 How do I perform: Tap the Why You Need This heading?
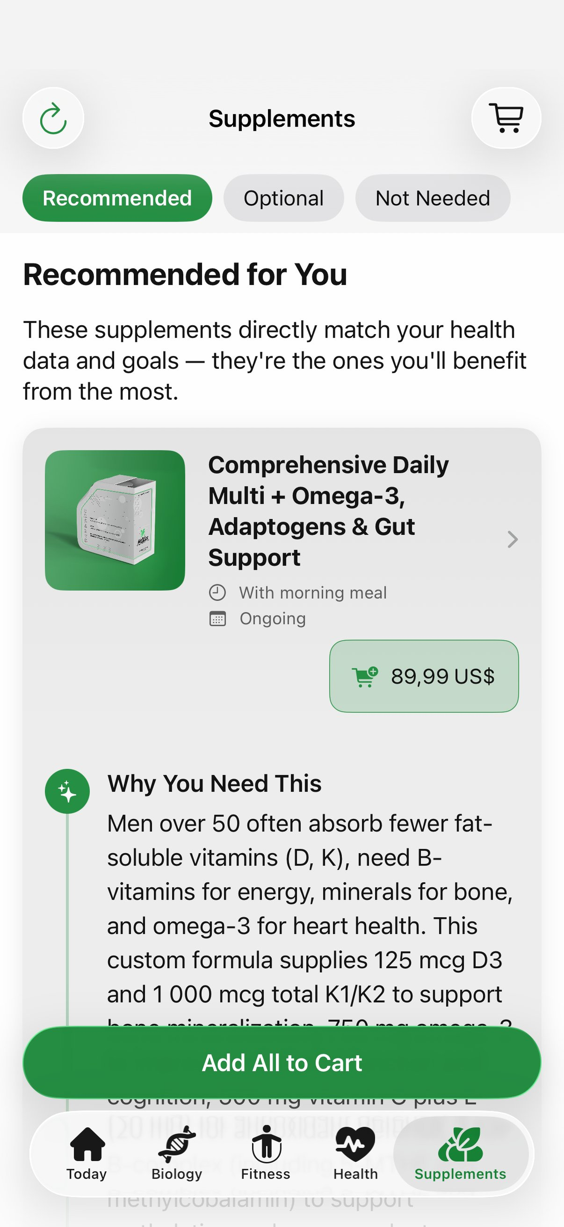point(214,783)
